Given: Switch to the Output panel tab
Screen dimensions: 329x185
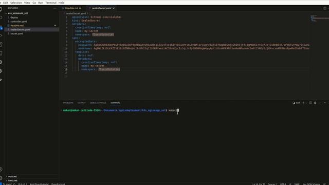Looking at the screenshot, I should pos(81,103).
